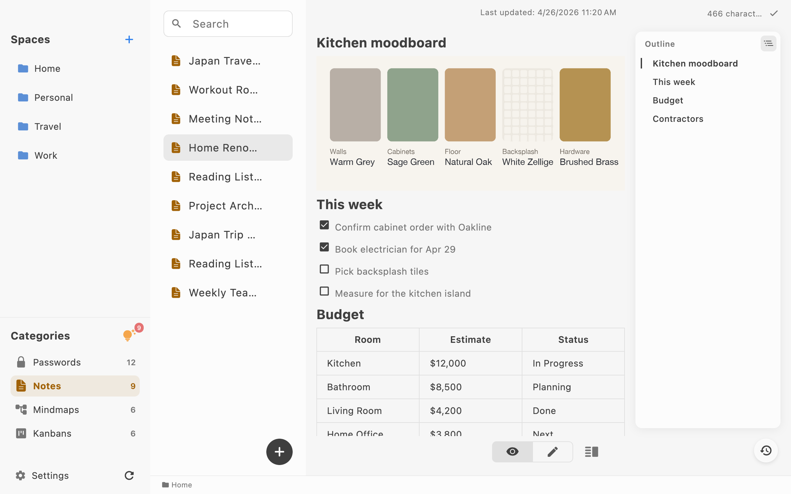The width and height of the screenshot is (791, 494).
Task: Click the refresh sync icon next to Settings
Action: click(x=129, y=475)
